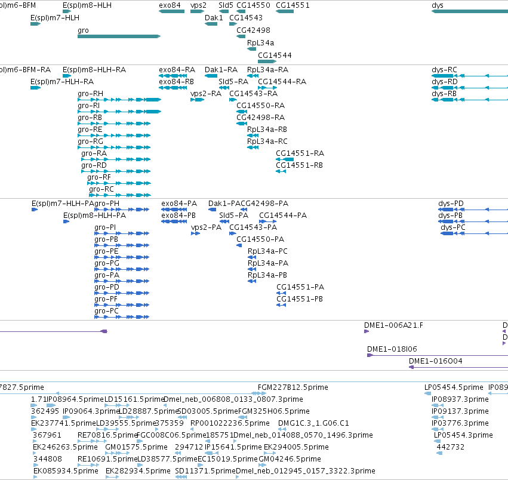Select the dys gene bar
The image size is (508, 480).
pos(470,11)
